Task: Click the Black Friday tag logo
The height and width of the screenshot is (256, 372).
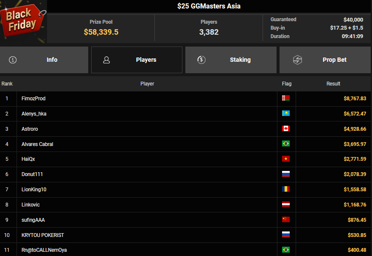Action: pyautogui.click(x=21, y=20)
